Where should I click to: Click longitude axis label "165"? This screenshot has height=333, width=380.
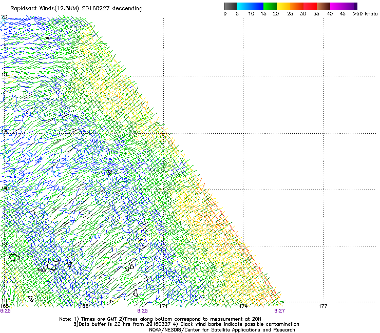pos(5,306)
